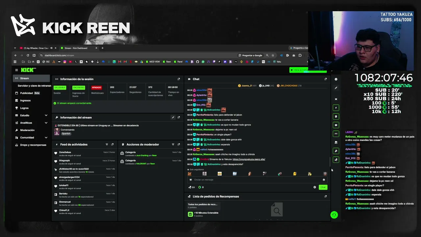This screenshot has width=421, height=237.
Task: Open the emote picker in message field
Action: 324,180
